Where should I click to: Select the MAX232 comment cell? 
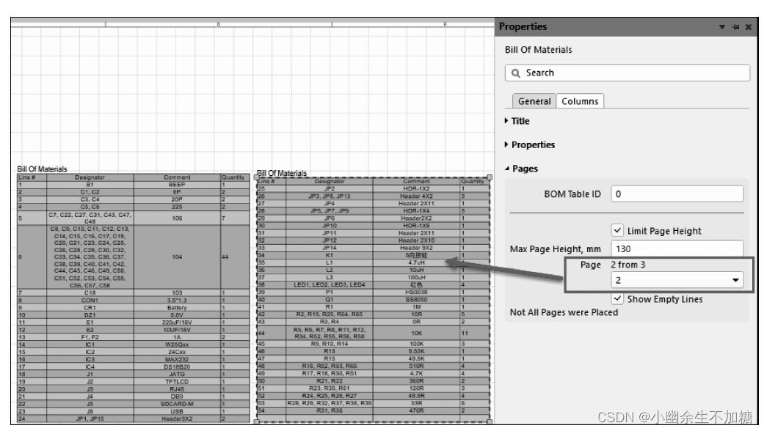point(177,359)
